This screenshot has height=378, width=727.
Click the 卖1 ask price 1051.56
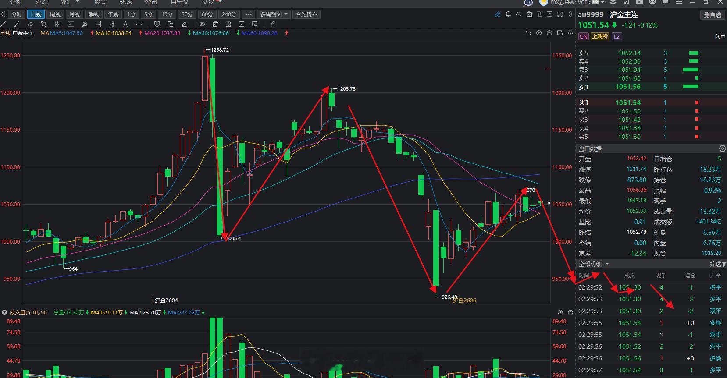click(628, 87)
